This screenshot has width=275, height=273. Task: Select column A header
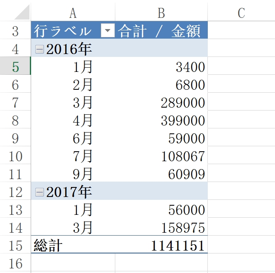[x=73, y=13]
